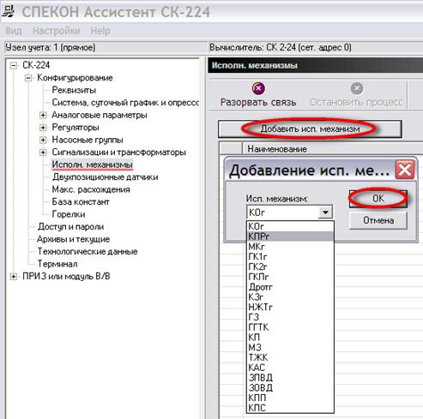Expand the Аналоговые параметры node
The image size is (423, 419).
[x=43, y=115]
